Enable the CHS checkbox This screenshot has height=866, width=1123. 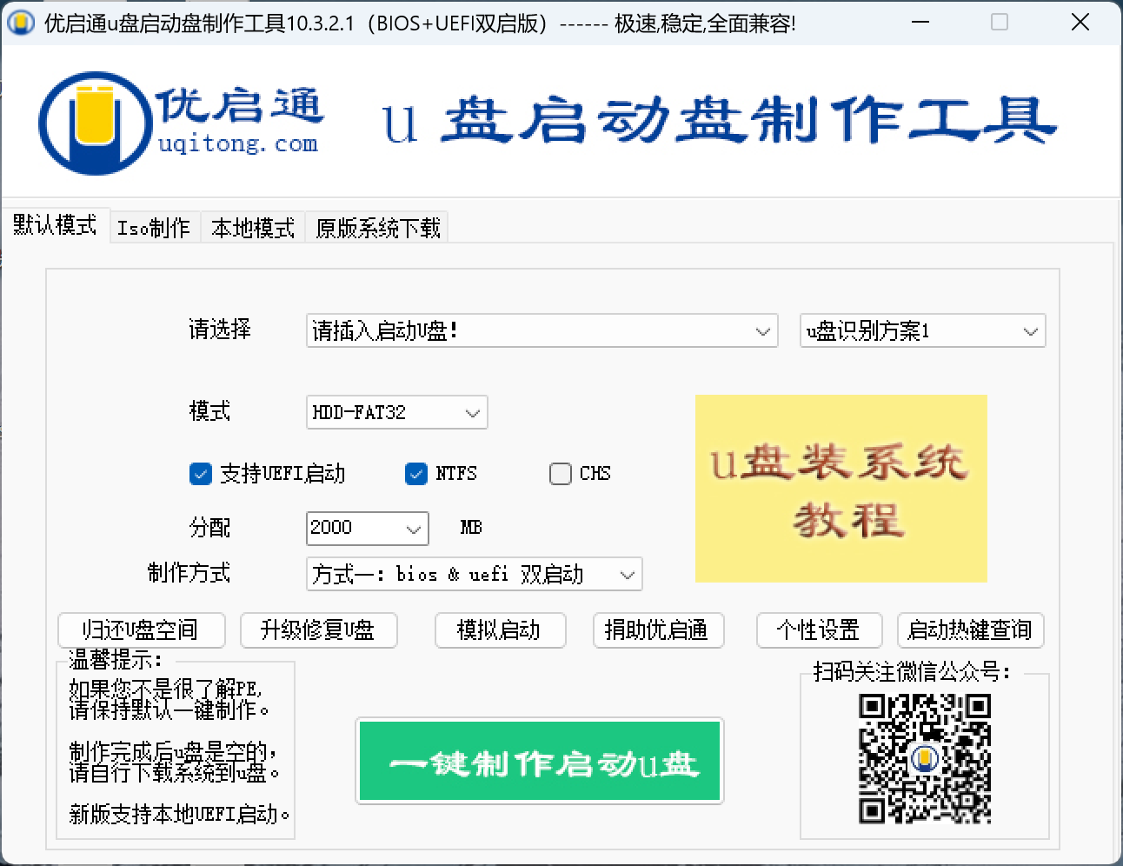point(560,474)
